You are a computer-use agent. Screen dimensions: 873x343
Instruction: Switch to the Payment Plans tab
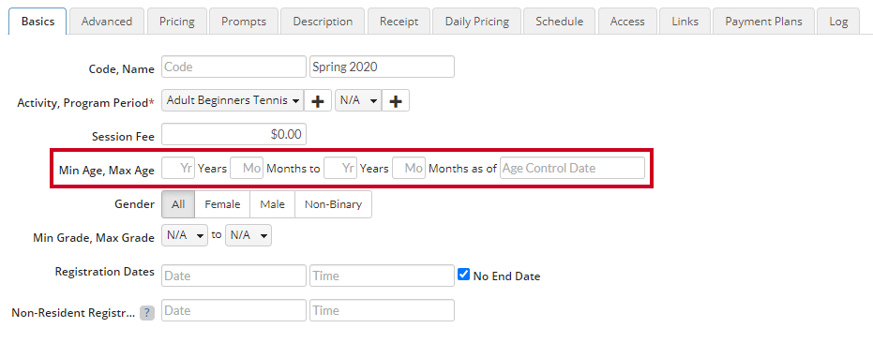tap(763, 22)
